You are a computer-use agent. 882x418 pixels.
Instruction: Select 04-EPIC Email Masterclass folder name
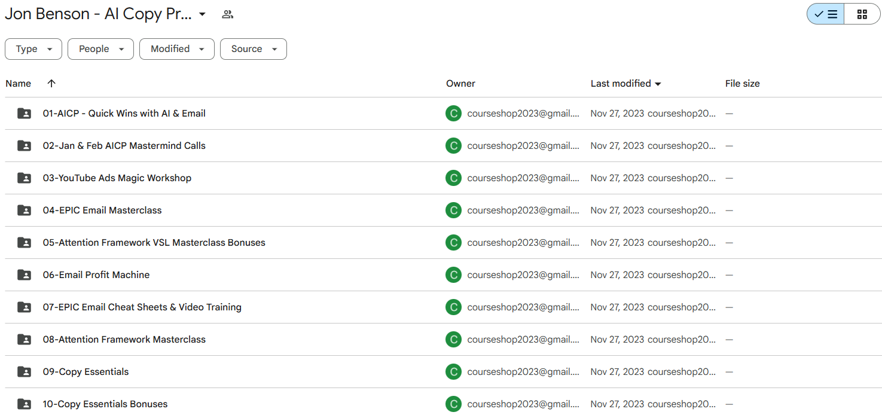tap(102, 210)
